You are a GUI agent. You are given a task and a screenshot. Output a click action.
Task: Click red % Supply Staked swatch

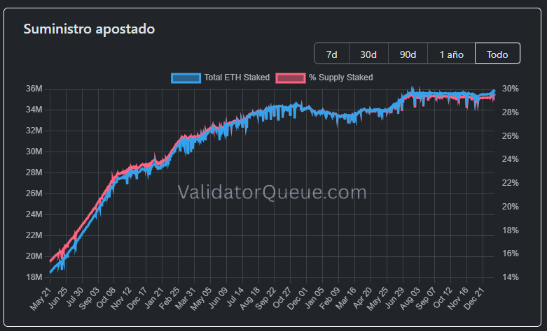(291, 78)
